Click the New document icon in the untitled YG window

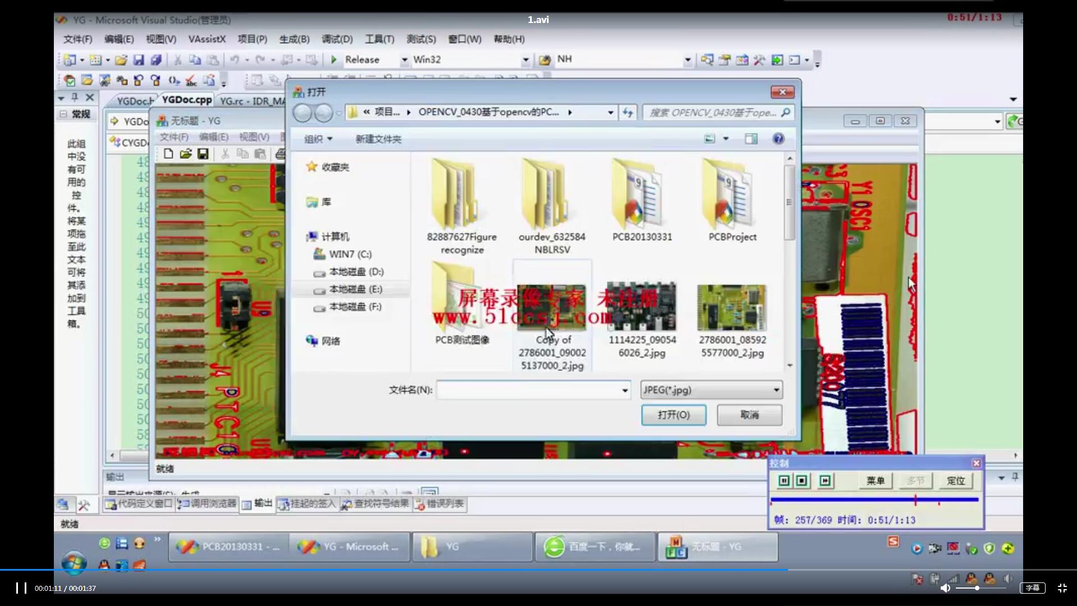click(168, 154)
